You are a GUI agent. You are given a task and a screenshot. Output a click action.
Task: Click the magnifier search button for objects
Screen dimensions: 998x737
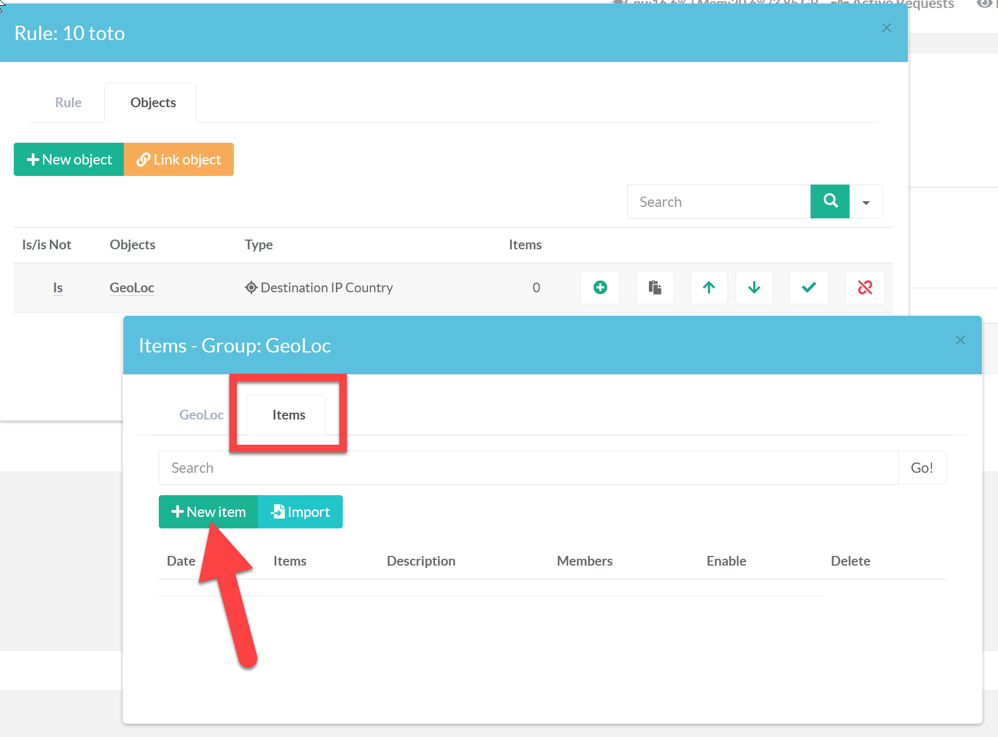pyautogui.click(x=829, y=202)
